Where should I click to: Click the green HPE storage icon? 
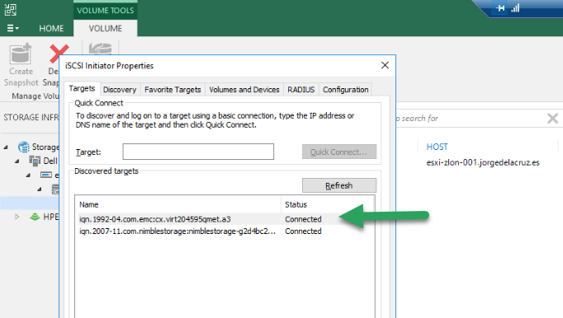tap(35, 217)
